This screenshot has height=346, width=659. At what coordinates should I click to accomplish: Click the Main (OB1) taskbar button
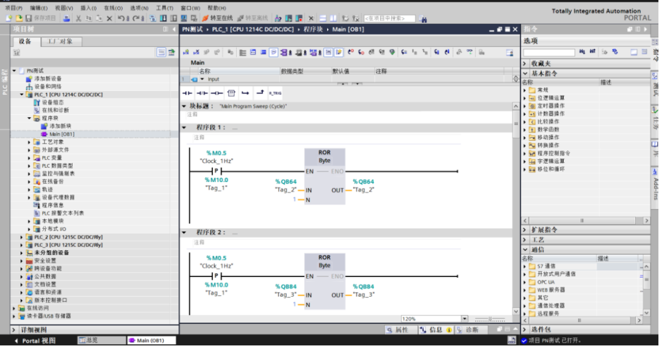pos(151,341)
